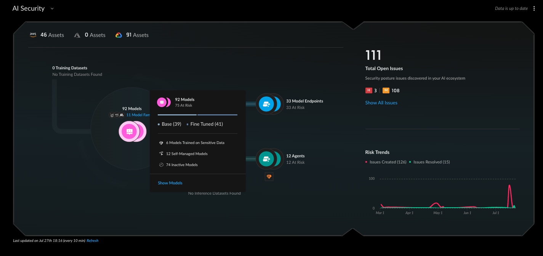The image size is (543, 256).
Task: Click the Total Open Issues heading
Action: (384, 69)
